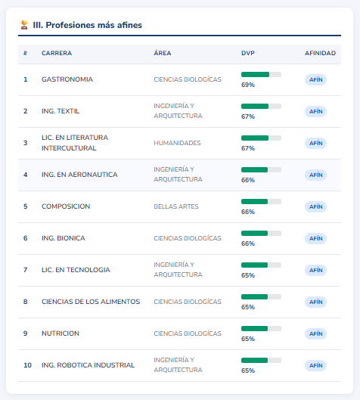This screenshot has height=400, width=360.
Task: Click 65% value in LIC. EN TECNOLOGIA row
Action: [x=248, y=275]
